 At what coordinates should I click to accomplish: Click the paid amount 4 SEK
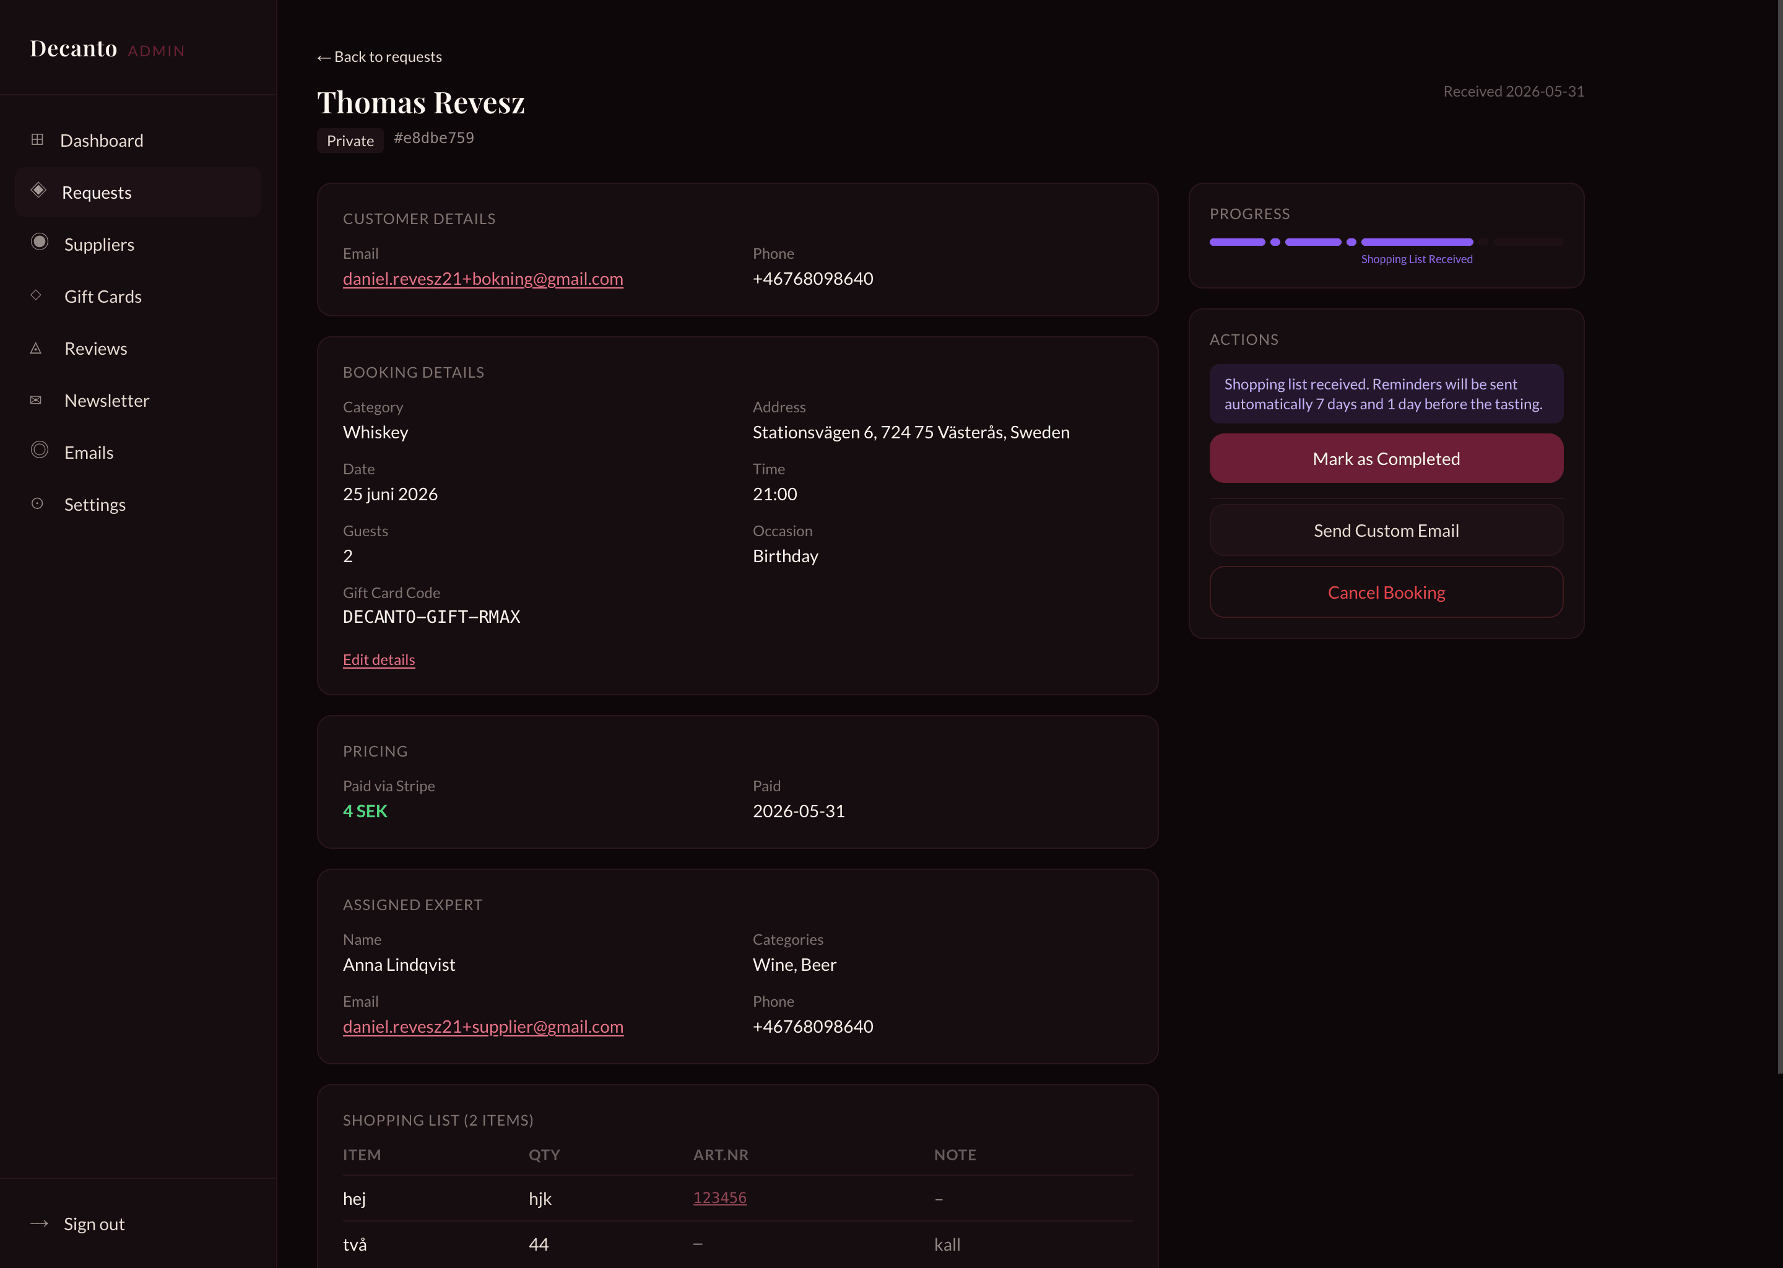coord(365,811)
